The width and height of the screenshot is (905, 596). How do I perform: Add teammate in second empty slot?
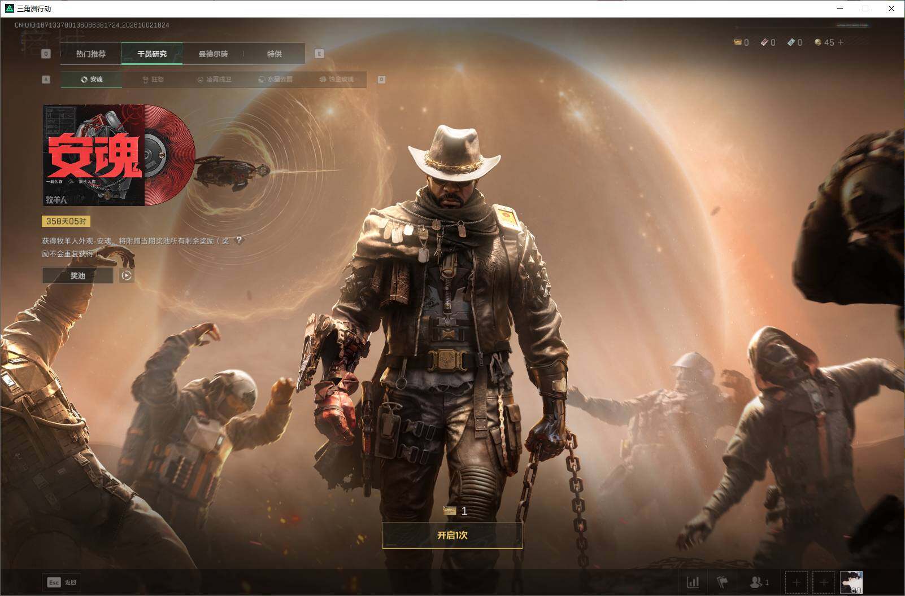tap(824, 582)
